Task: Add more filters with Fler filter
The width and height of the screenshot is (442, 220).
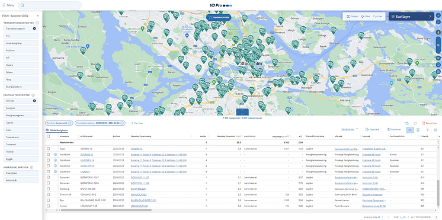Action: pos(137,123)
